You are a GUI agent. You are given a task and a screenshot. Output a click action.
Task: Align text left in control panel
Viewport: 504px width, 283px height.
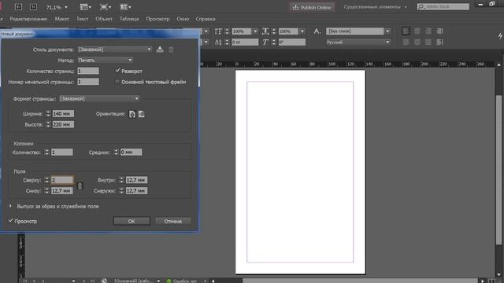406,31
